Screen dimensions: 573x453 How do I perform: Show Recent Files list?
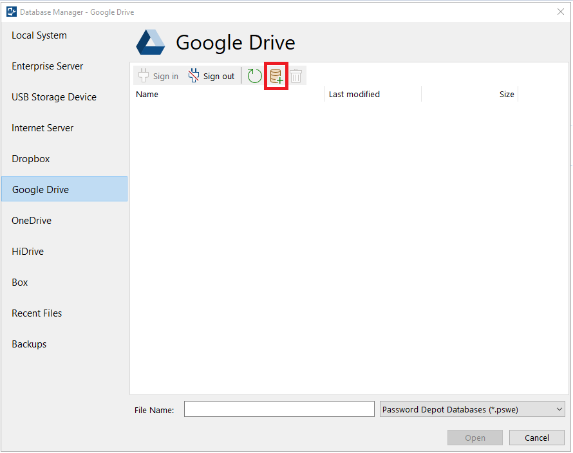tap(37, 313)
